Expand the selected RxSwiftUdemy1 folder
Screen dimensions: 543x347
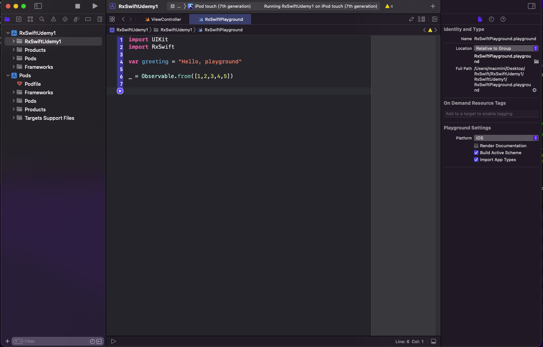tap(14, 41)
